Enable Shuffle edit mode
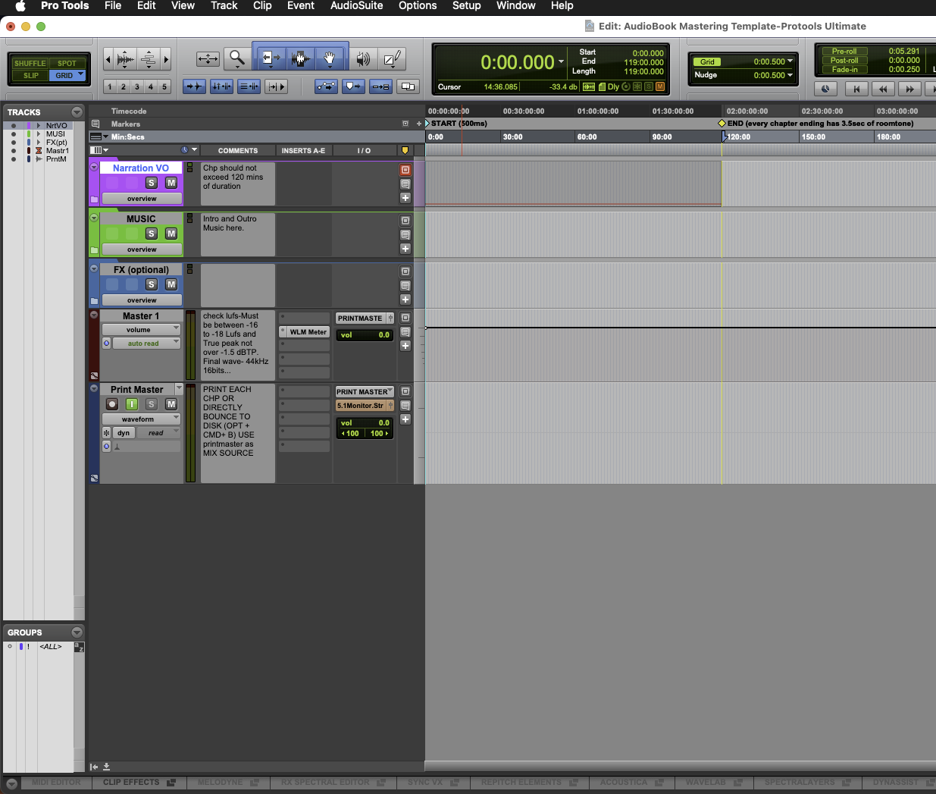The image size is (936, 794). 30,63
